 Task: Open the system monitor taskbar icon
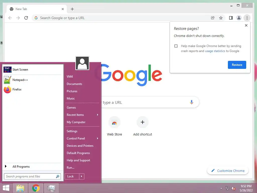coord(51,188)
